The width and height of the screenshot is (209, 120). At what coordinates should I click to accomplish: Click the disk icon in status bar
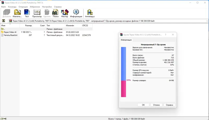click(x=2, y=119)
